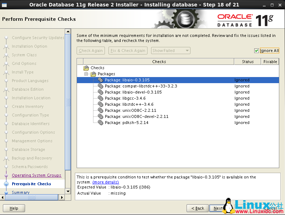Image resolution: width=285 pixels, height=215 pixels.
Task: Select the Management Options step
Action: point(32,141)
